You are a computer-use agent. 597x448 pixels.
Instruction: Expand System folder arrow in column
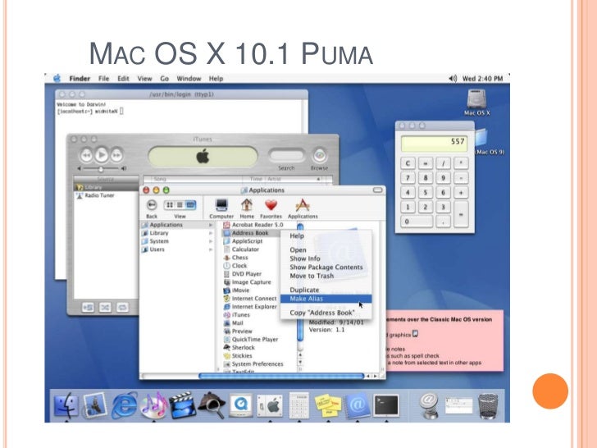click(211, 241)
